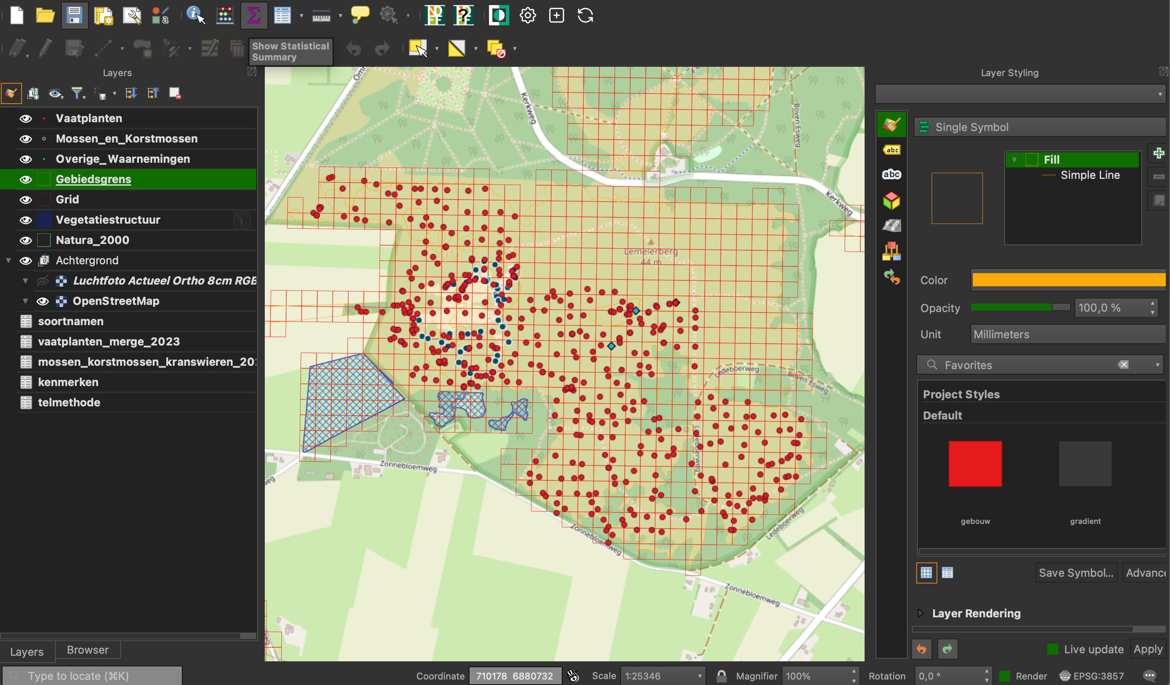Image resolution: width=1170 pixels, height=685 pixels.
Task: Hide the Grid layer
Action: pyautogui.click(x=25, y=200)
